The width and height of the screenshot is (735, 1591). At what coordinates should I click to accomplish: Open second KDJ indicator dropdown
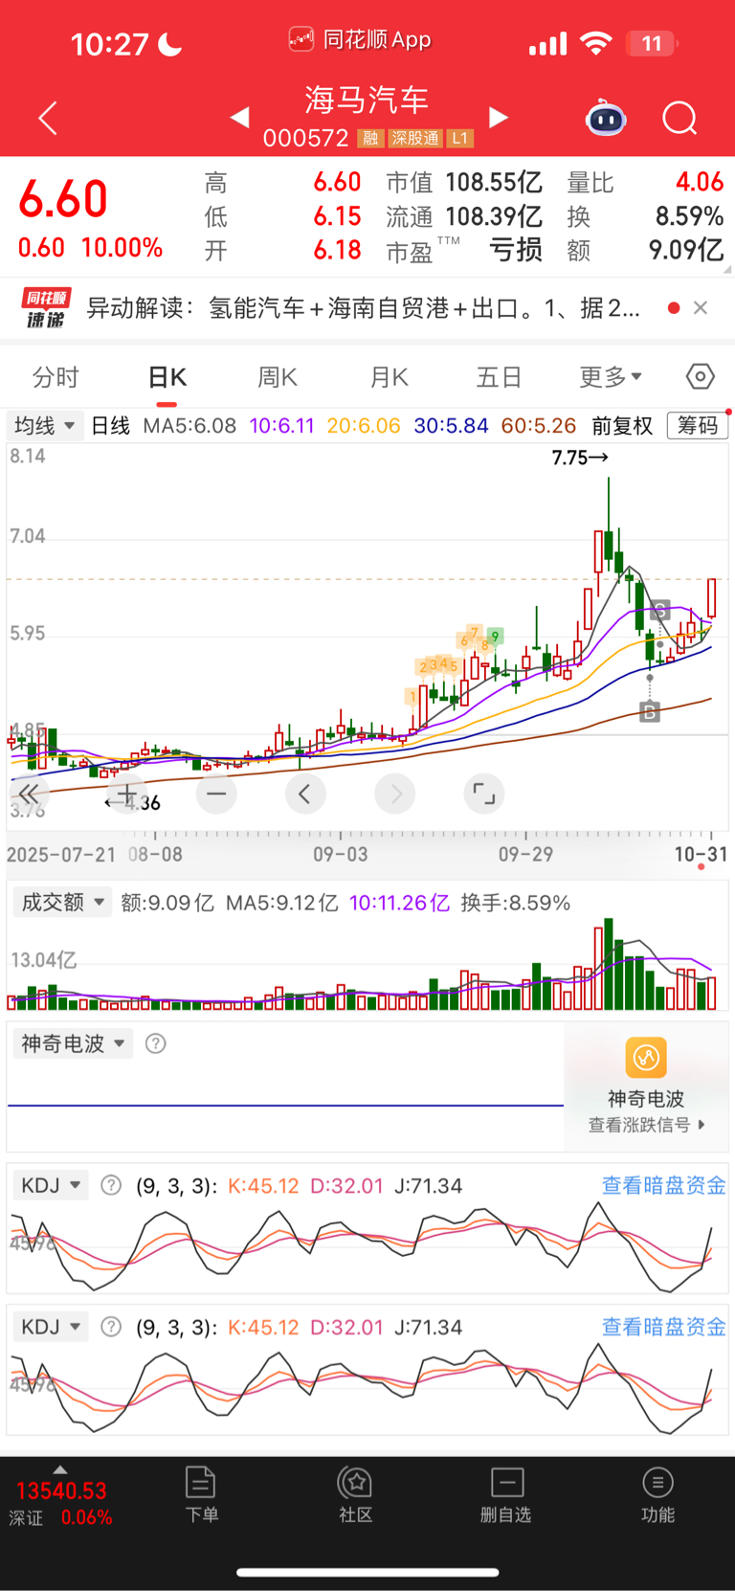[51, 1327]
